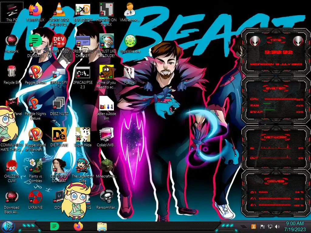The height and width of the screenshot is (233, 311).
Task: Open the Super Hilda game shortcut
Action: pos(83,137)
